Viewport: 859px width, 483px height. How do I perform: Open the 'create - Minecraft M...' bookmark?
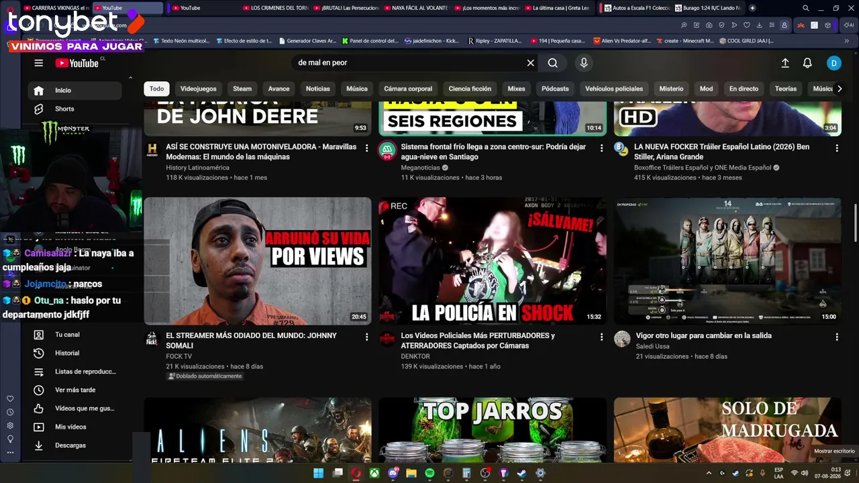[685, 41]
